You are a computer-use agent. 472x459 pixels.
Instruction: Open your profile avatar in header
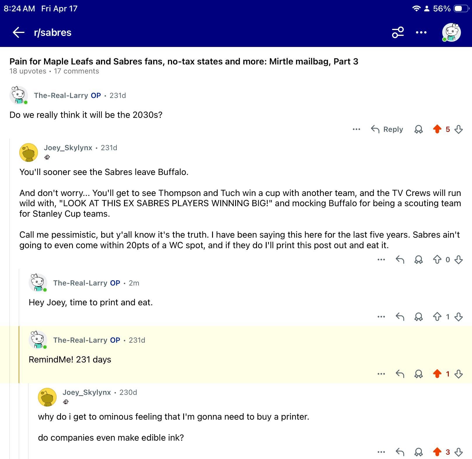coord(451,32)
